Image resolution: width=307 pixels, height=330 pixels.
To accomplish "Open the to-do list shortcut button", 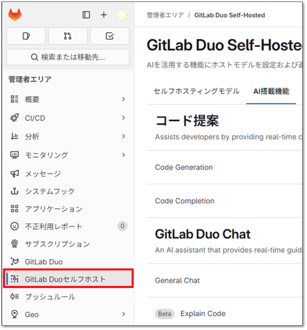I will [109, 36].
